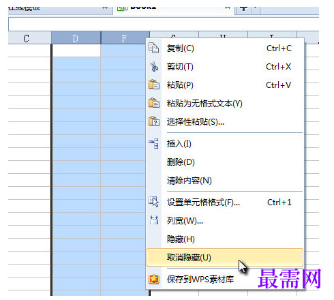This screenshot has width=334, height=300.
Task: Select 隐藏(H) menu entry
Action: 224,239
